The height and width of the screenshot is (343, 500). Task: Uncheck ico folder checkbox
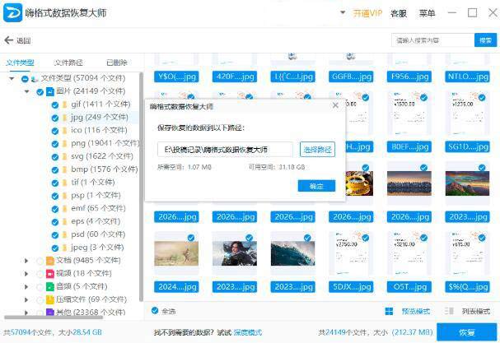(55, 131)
